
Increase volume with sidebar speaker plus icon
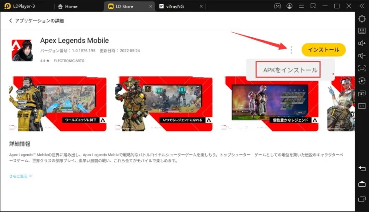click(362, 43)
